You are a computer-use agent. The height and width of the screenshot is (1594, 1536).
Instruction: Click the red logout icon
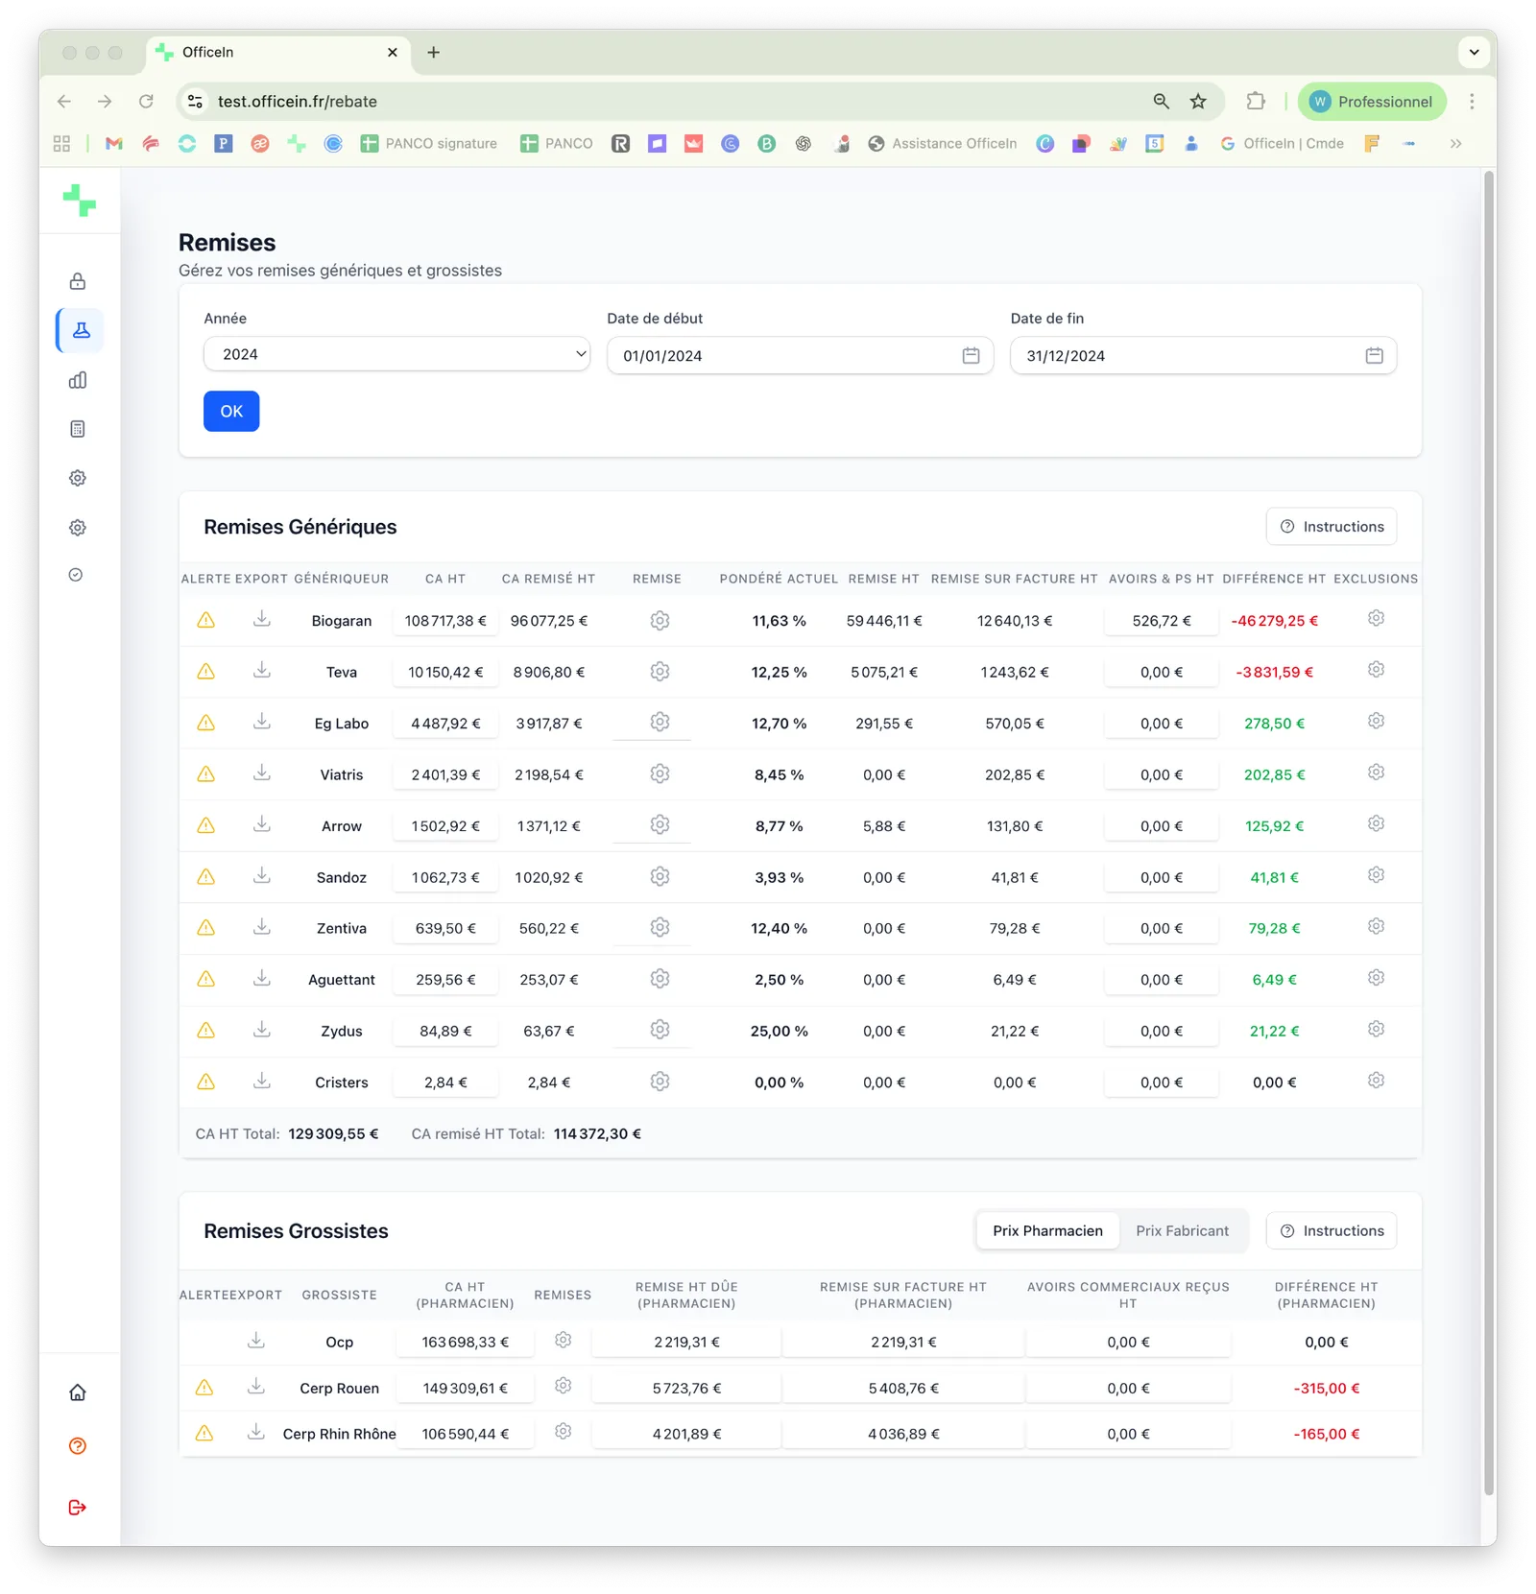coord(78,1508)
